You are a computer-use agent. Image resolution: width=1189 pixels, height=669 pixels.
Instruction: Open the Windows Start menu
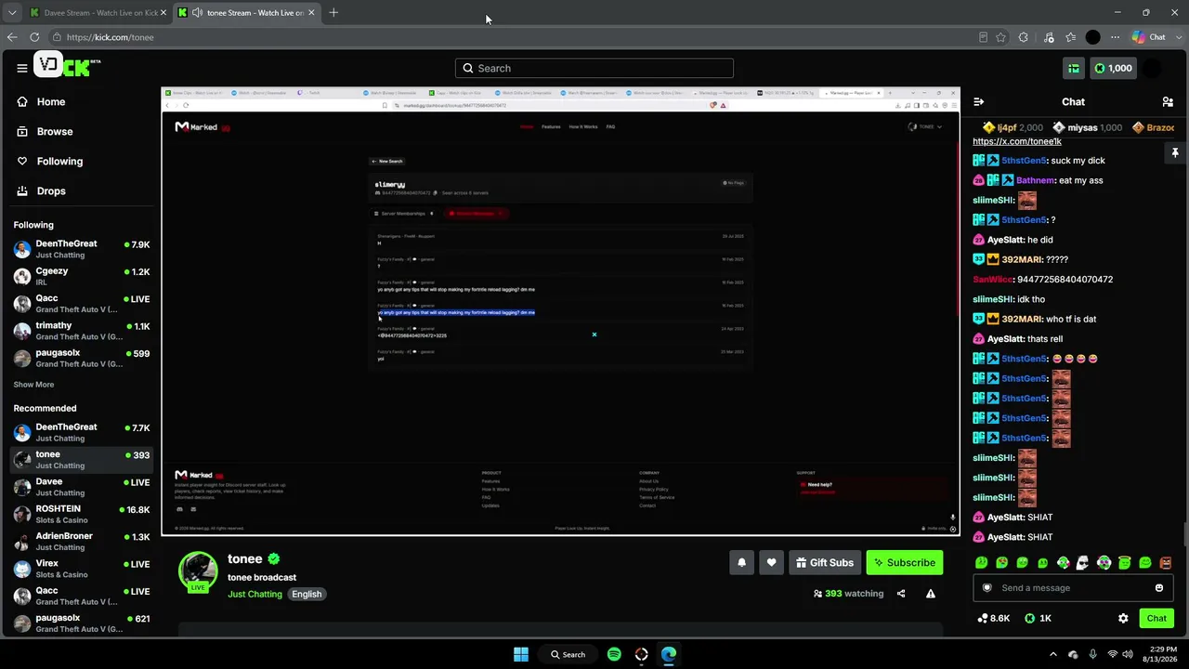[x=521, y=654]
